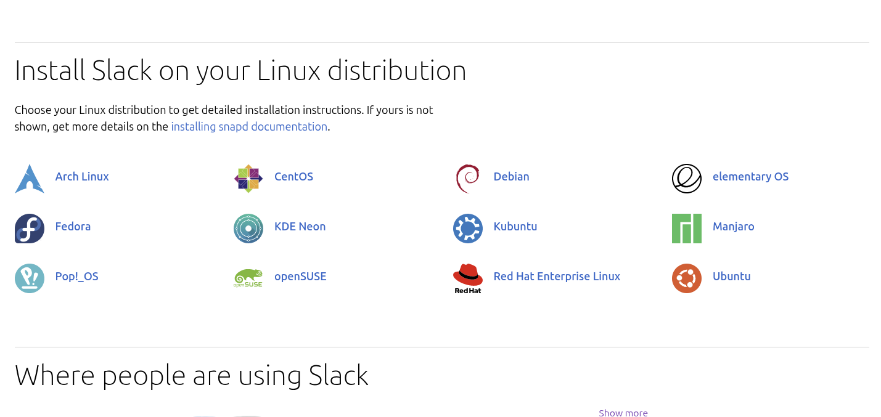Choose the Manjaro text link
Viewport: 881px width, 417px height.
[x=734, y=227]
